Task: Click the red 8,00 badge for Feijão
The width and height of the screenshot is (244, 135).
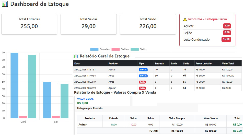Action: (x=227, y=33)
